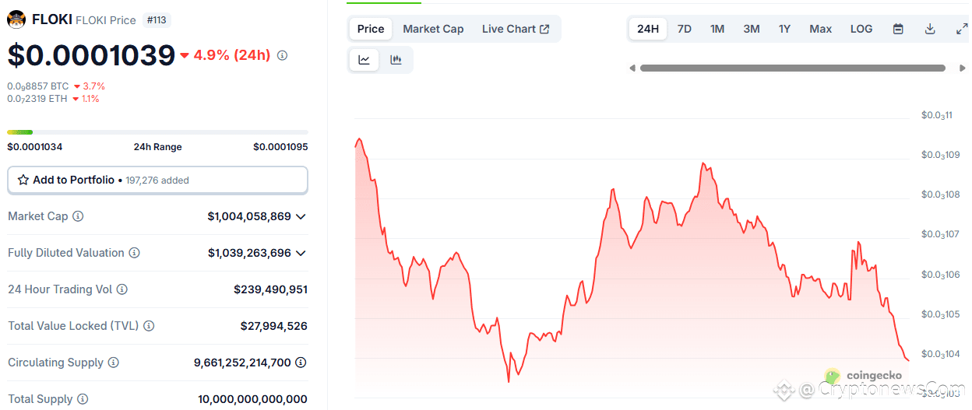This screenshot has width=972, height=410.
Task: Click the 24h high value $0.0001095
Action: coord(280,147)
